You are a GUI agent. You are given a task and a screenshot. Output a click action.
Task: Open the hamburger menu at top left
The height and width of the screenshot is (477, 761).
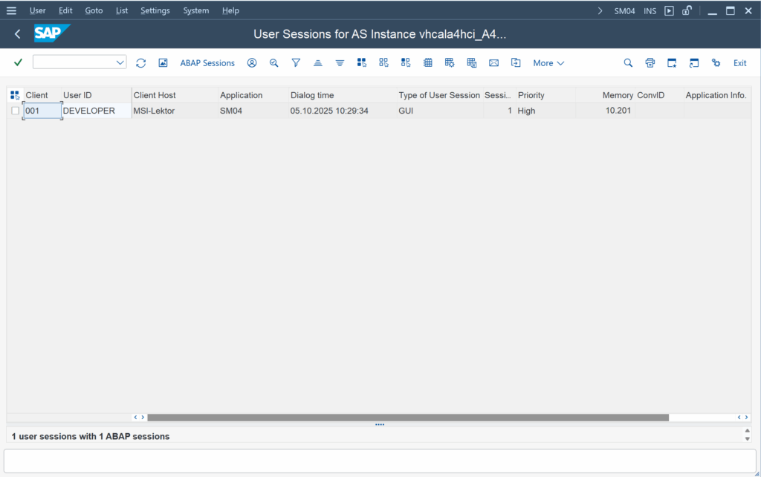point(11,11)
